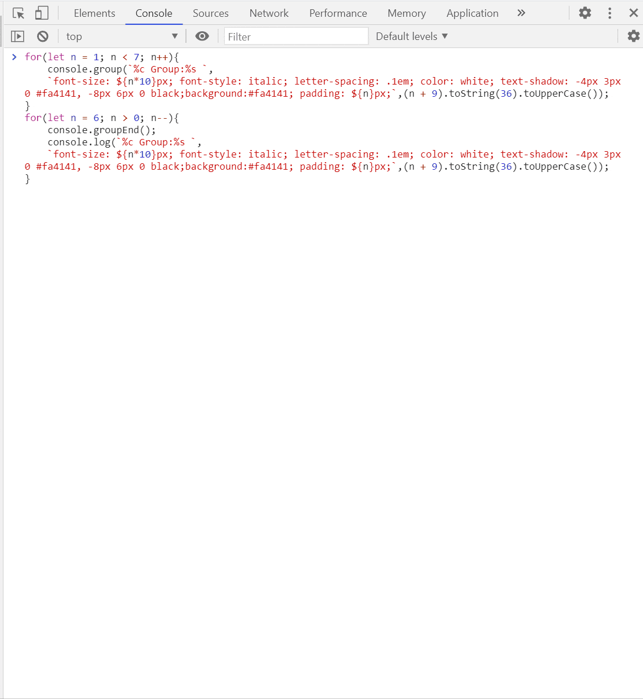The image size is (643, 699).
Task: Open the Default levels dropdown
Action: point(412,36)
